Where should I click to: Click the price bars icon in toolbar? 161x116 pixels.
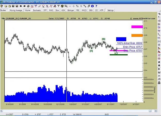[39, 6]
